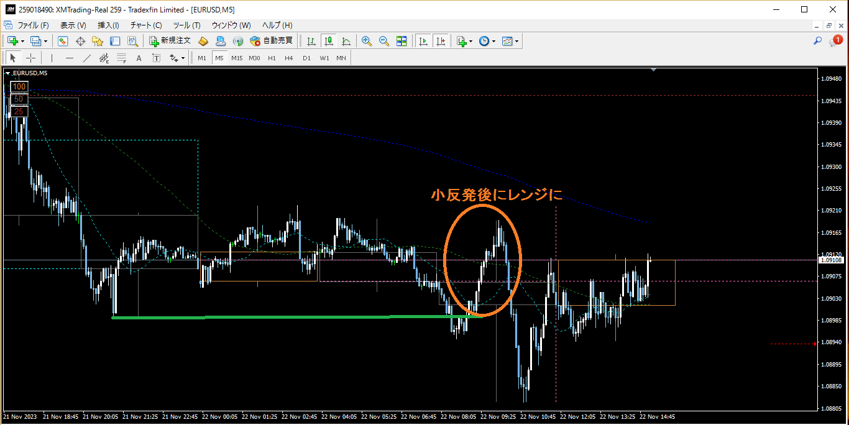Switch chart to candlestick display
The width and height of the screenshot is (849, 425).
[x=329, y=41]
